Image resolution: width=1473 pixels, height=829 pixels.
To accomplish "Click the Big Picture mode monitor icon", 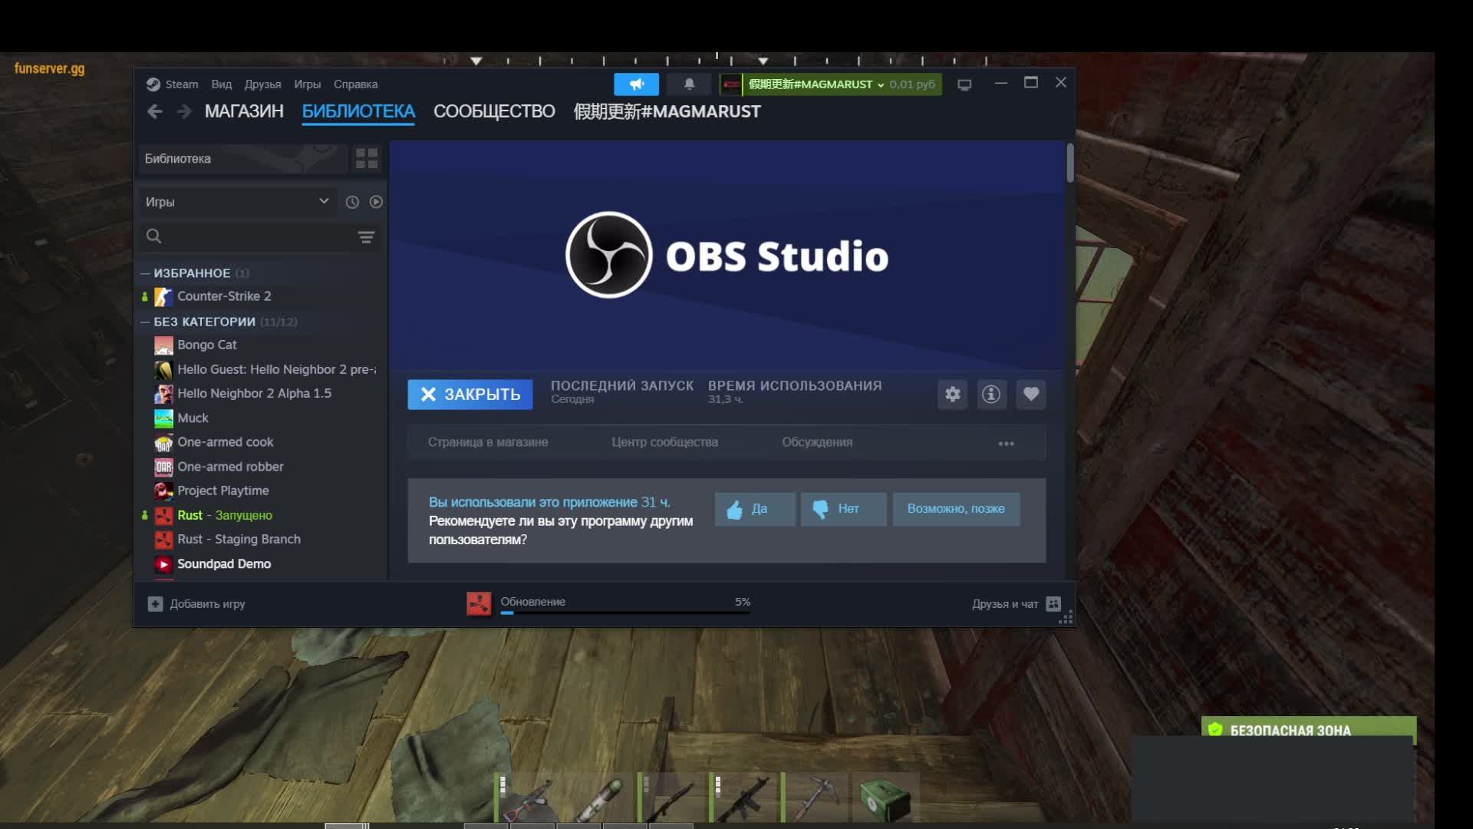I will 964,84.
